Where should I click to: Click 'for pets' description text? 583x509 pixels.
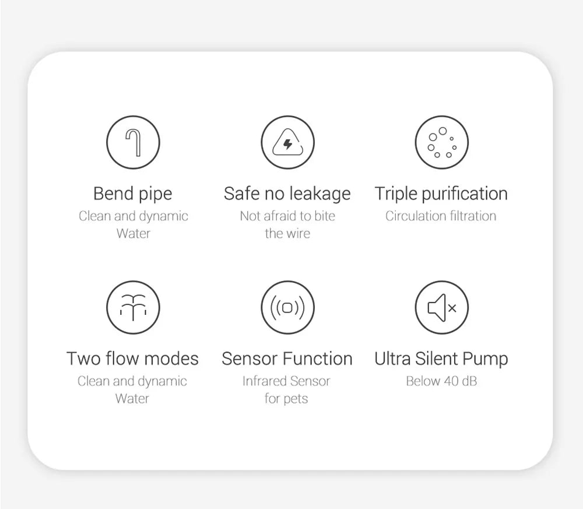286,399
